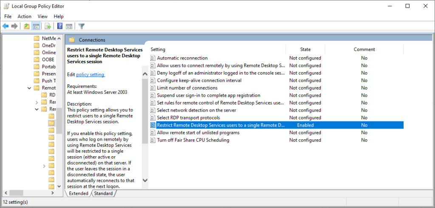Image resolution: width=435 pixels, height=208 pixels.
Task: Click the 'policy setting' edit link
Action: tap(90, 75)
